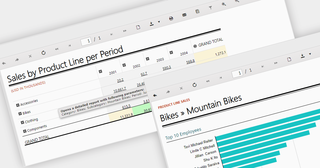Click the page number field in the Mountain Bikes toolbar
This screenshot has width=320, height=168.
237,73
